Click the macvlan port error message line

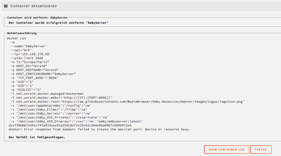coord(100,129)
